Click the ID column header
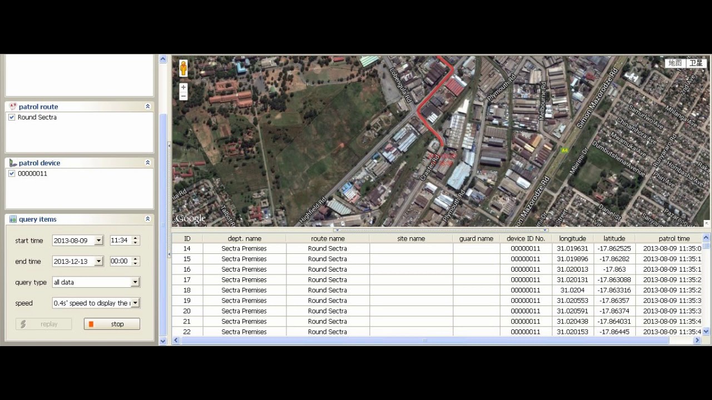 pyautogui.click(x=187, y=238)
